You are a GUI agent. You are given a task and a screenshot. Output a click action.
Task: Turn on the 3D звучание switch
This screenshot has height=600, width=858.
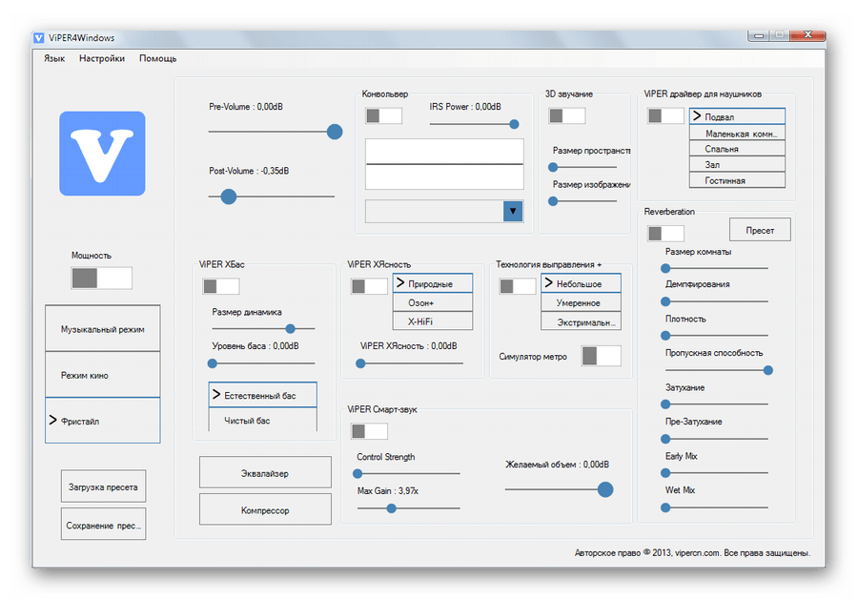(567, 115)
